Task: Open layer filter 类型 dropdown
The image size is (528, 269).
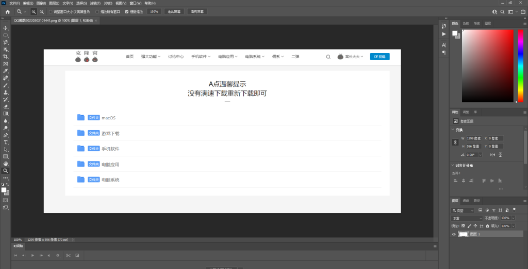Action: (463, 210)
